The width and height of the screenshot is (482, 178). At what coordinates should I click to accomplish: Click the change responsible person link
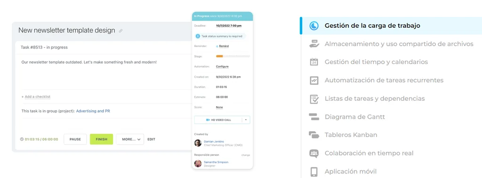pos(246,155)
